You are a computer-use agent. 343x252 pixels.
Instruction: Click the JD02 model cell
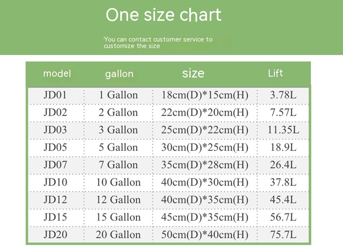55,113
